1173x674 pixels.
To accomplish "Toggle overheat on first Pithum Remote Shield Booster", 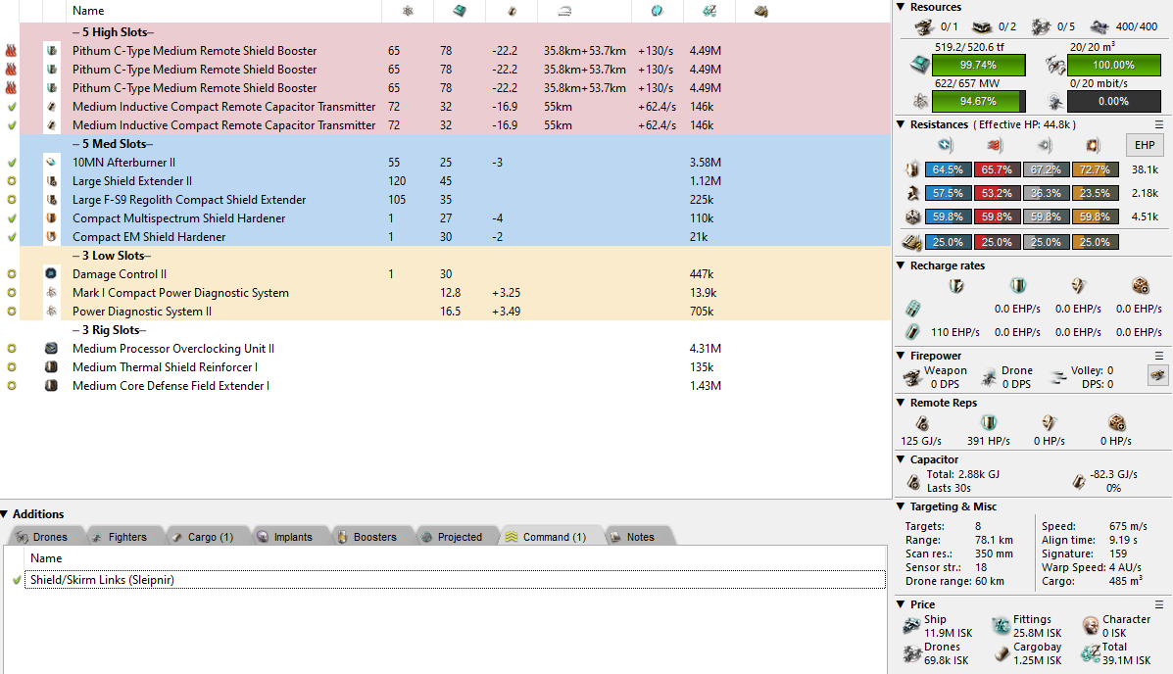I will coord(12,51).
